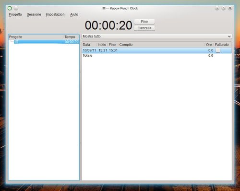Click the dropdown arrow of Mostra tutto

point(229,36)
